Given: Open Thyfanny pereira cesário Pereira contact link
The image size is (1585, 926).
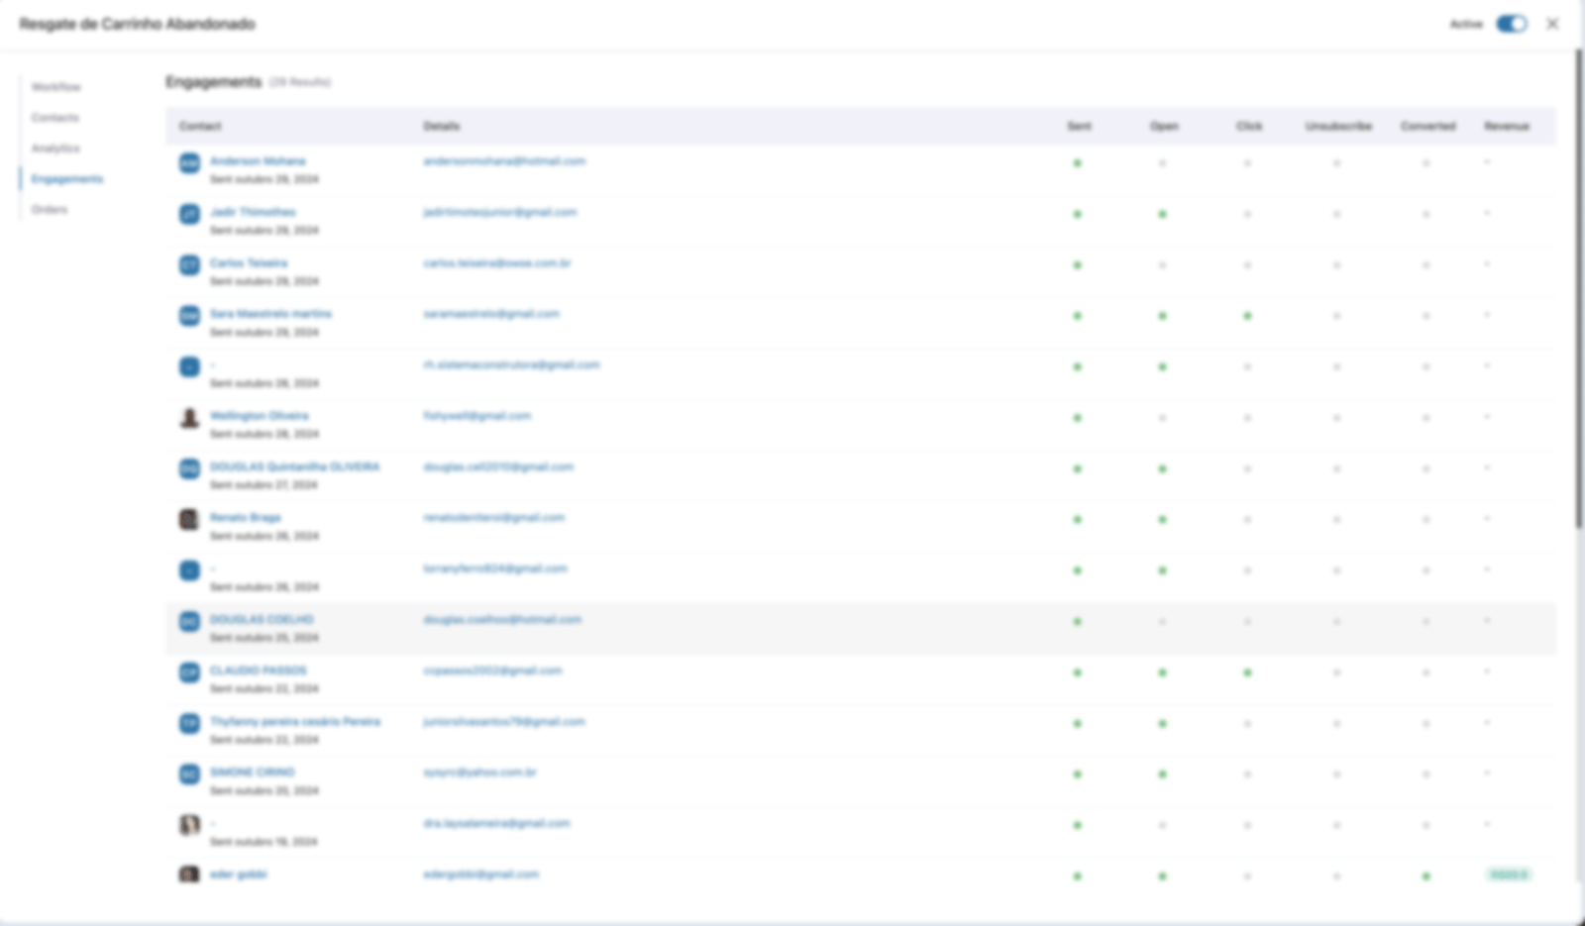Looking at the screenshot, I should coord(295,722).
